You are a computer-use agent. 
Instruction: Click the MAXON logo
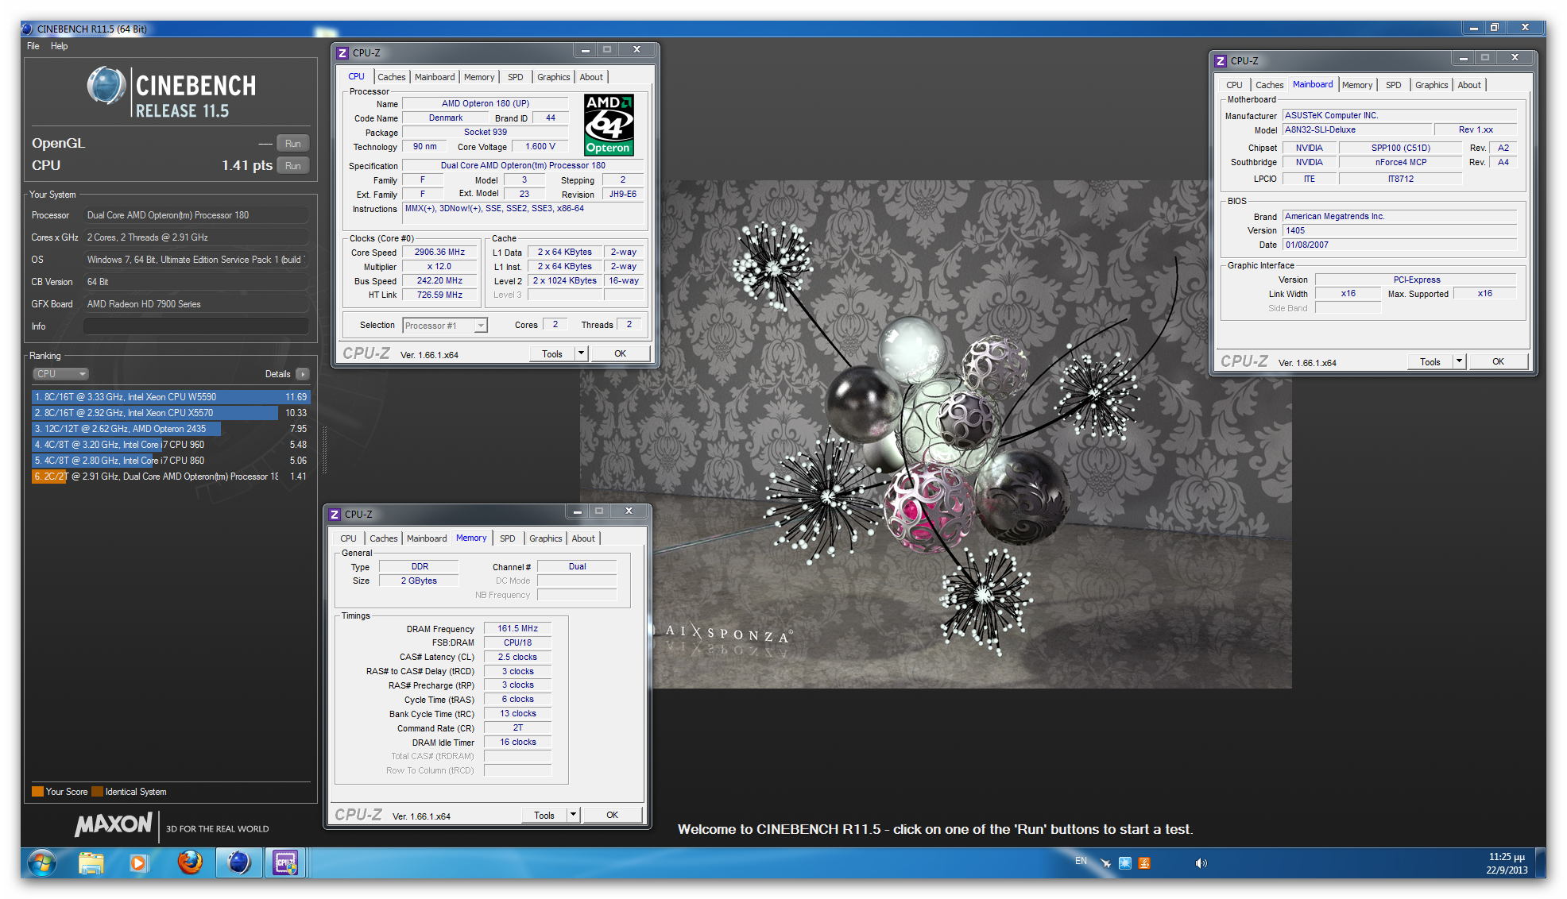pyautogui.click(x=114, y=825)
